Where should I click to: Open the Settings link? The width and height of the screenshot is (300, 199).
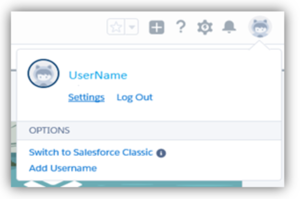[86, 97]
